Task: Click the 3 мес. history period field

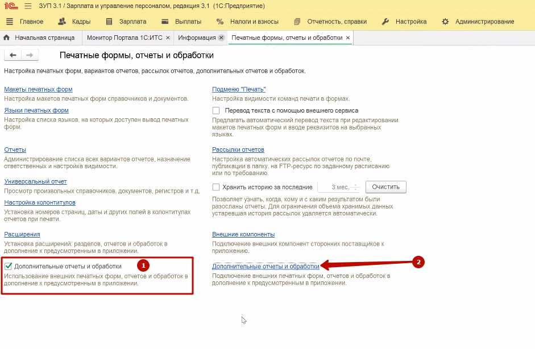Action: [335, 187]
